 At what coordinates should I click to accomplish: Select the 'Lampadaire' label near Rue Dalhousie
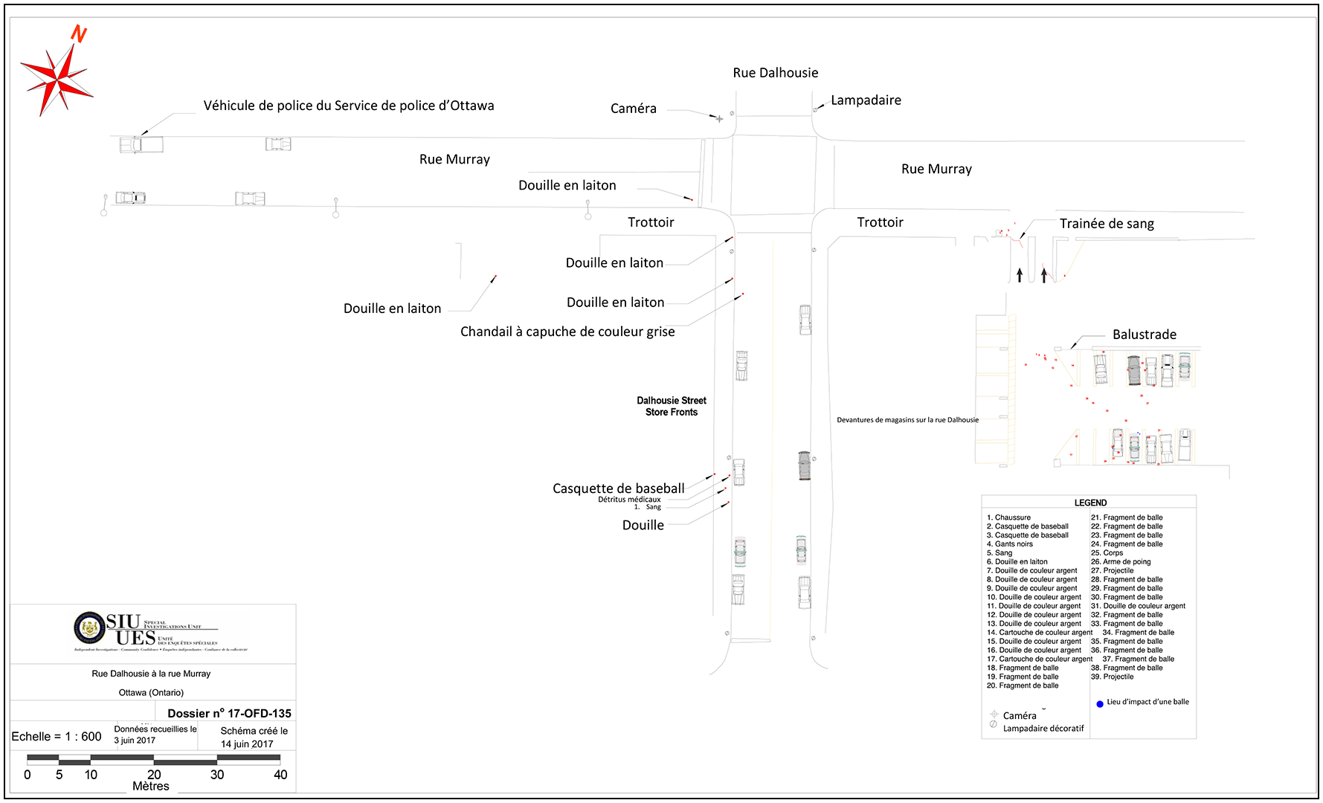[866, 100]
